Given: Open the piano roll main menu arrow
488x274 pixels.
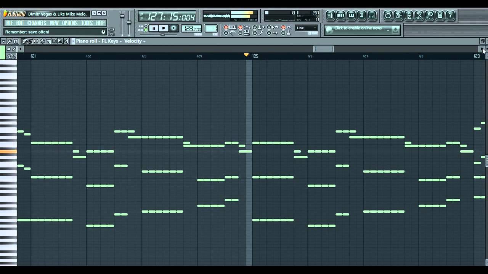Looking at the screenshot, I should [x=3, y=41].
